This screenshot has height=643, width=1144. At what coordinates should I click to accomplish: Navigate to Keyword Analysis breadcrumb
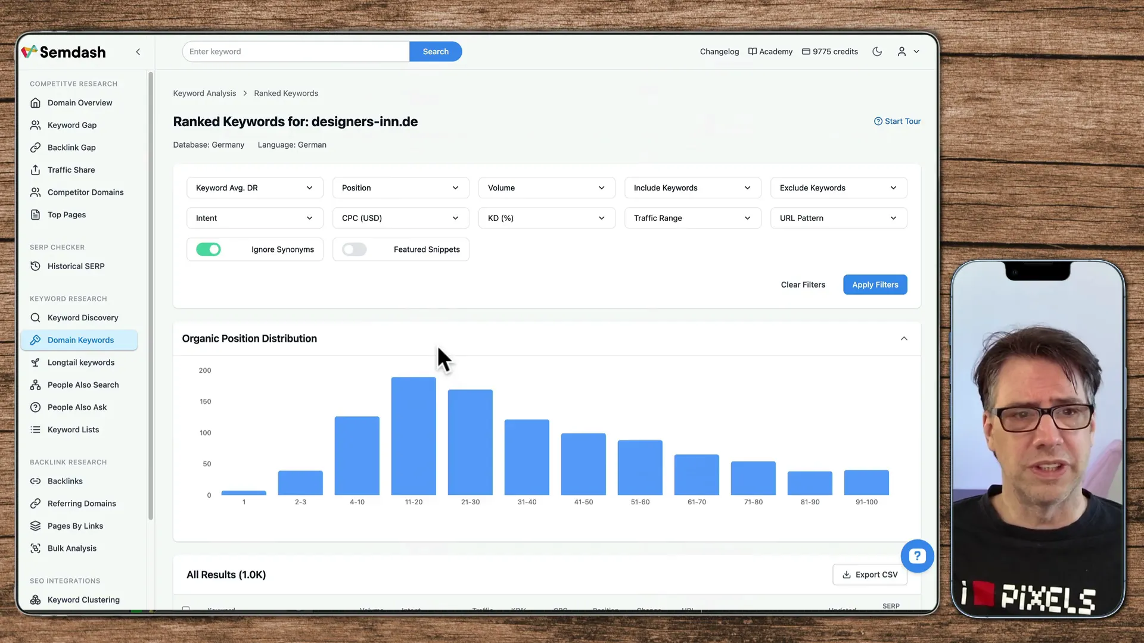click(204, 93)
